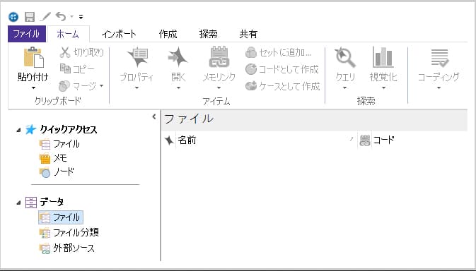This screenshot has height=271, width=476.
Task: Select File Classifications under Data
Action: click(69, 233)
